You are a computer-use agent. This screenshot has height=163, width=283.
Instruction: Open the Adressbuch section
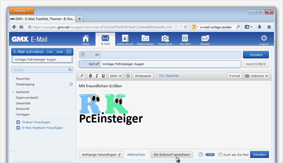[125, 39]
